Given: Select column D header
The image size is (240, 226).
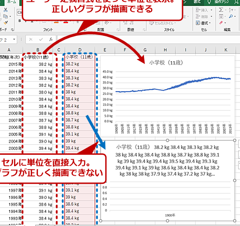Looking at the screenshot, I should [80, 50].
